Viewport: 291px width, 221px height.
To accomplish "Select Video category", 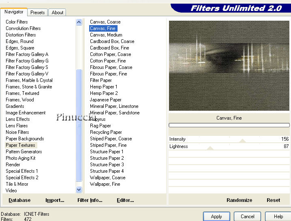I will [11, 191].
